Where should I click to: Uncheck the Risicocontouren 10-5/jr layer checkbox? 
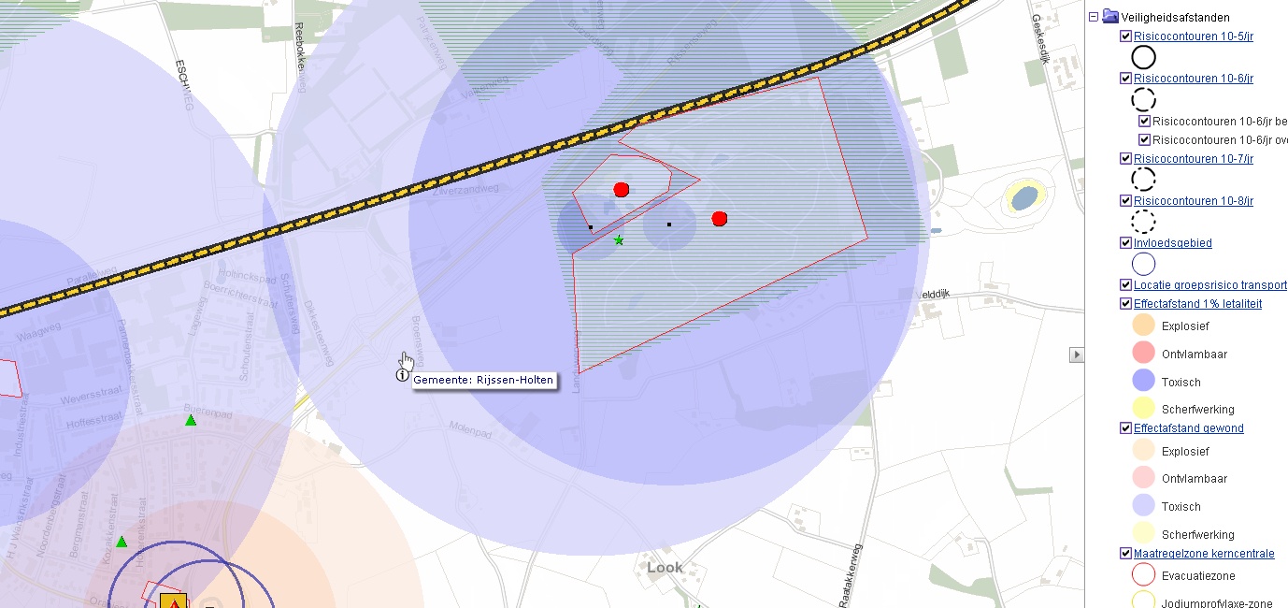coord(1125,36)
